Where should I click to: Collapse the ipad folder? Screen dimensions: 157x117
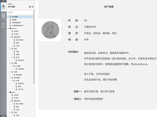8,92
